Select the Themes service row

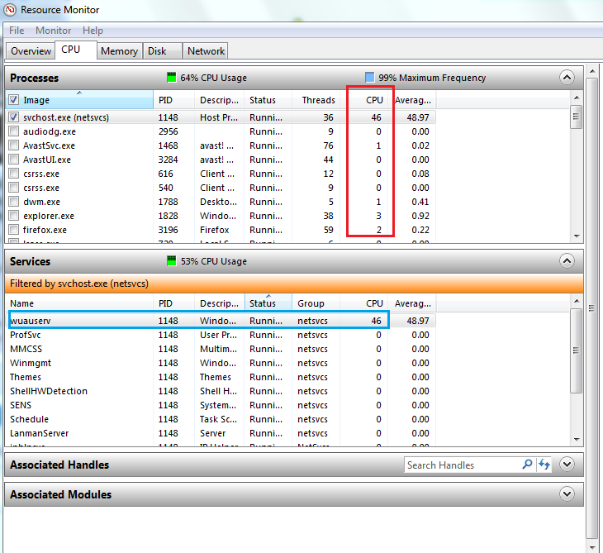221,377
